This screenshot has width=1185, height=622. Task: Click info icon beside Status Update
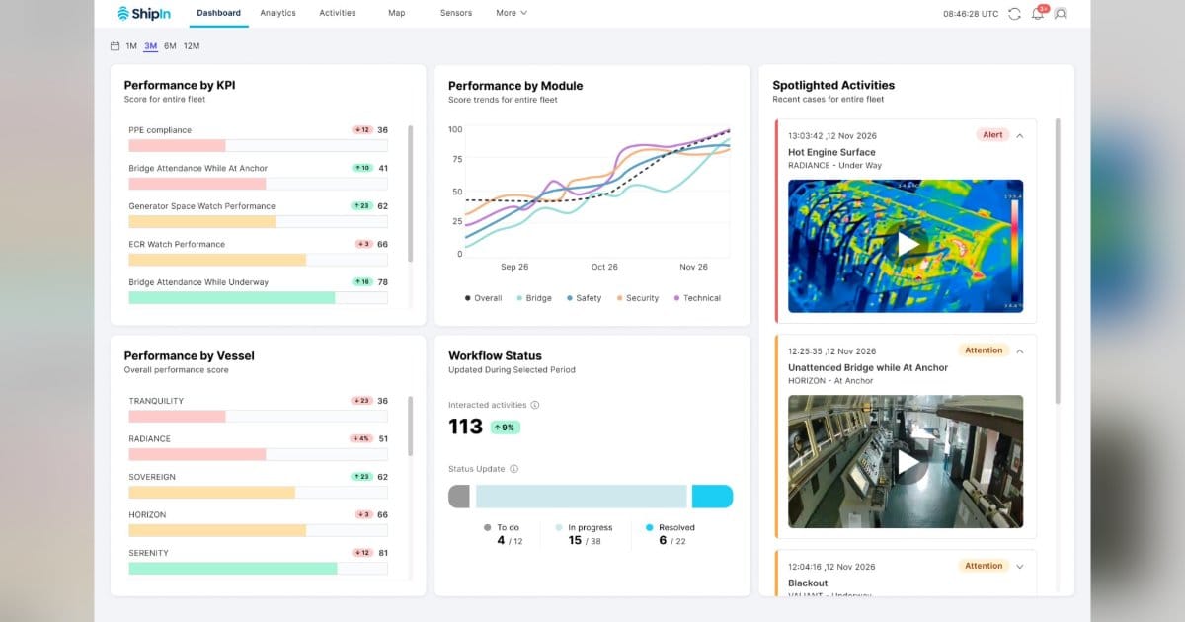coord(514,469)
